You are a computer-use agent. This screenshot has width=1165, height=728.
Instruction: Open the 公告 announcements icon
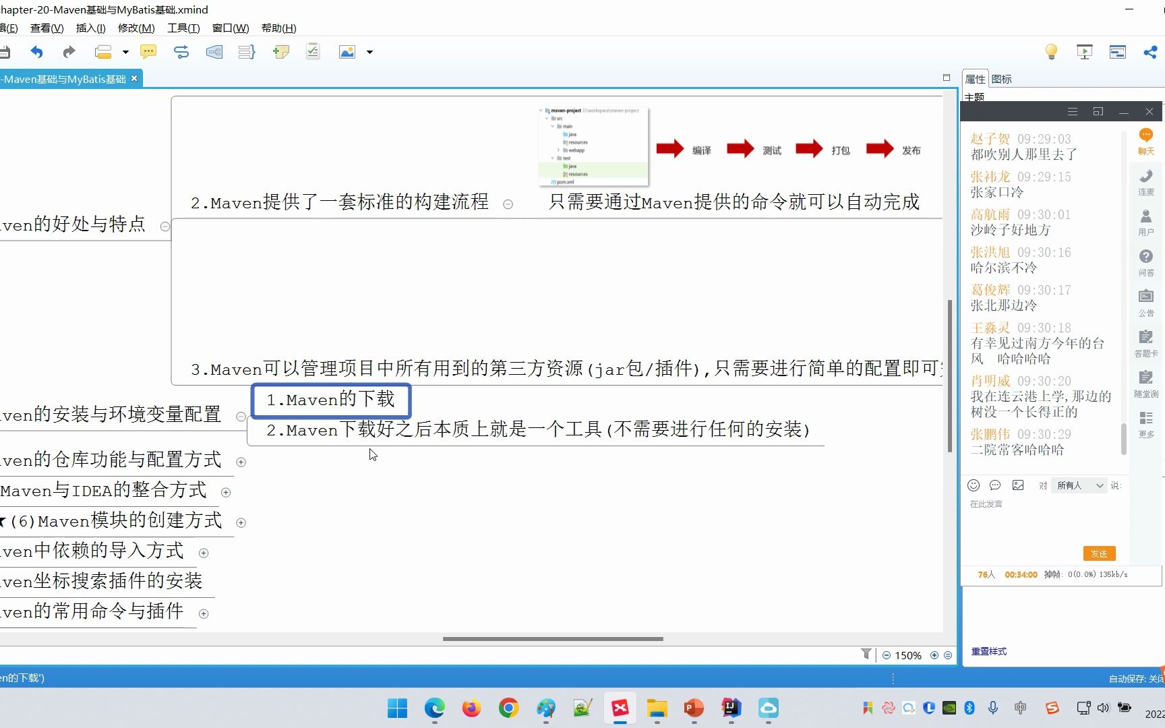pyautogui.click(x=1146, y=303)
